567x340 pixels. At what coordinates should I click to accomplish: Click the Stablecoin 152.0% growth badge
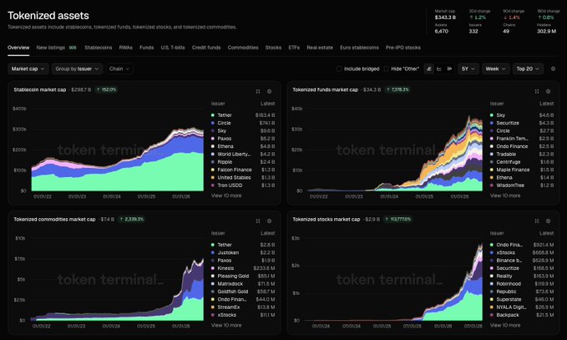tap(106, 89)
